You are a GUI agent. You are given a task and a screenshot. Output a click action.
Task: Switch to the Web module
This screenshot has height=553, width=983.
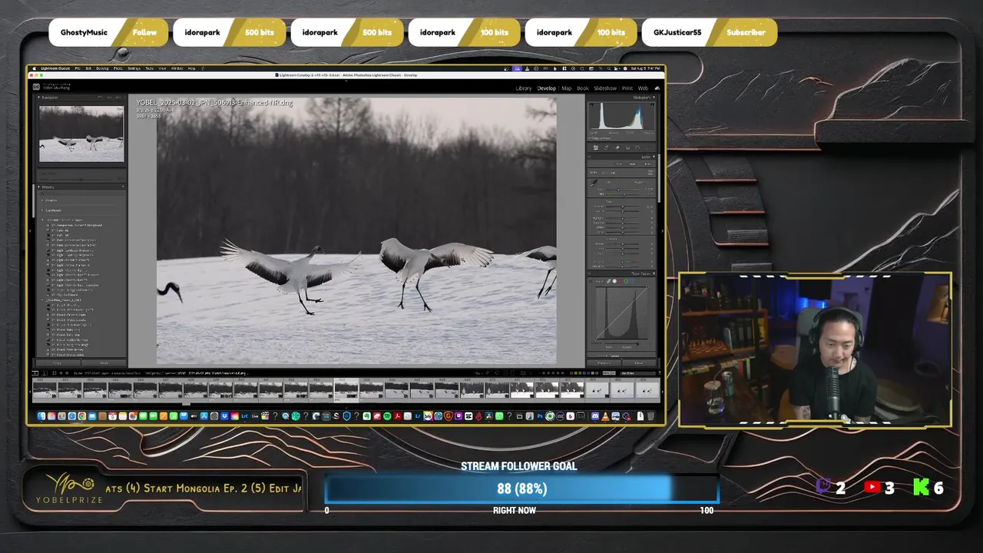(x=643, y=88)
